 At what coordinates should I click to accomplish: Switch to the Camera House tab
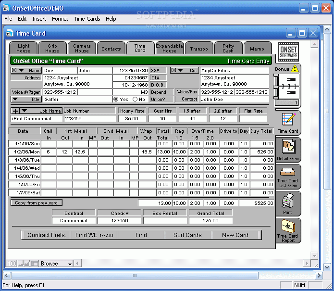82,48
